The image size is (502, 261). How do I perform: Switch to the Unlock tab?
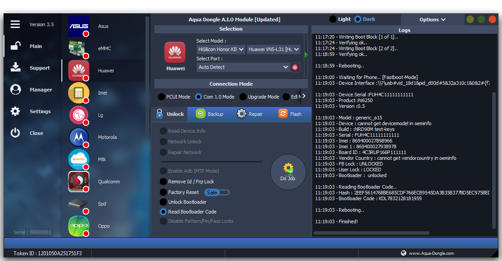click(x=170, y=114)
